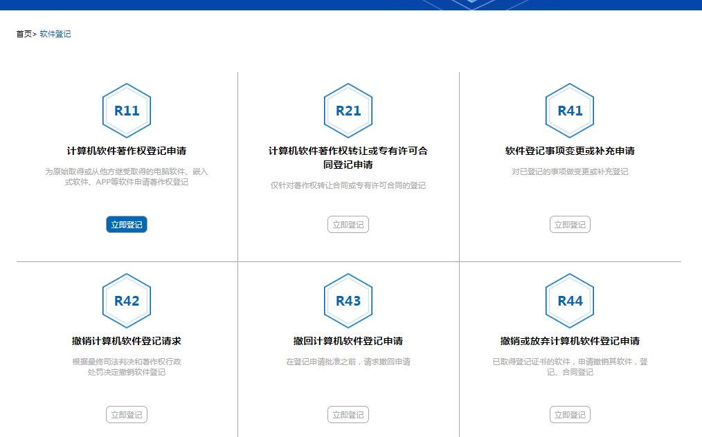The height and width of the screenshot is (437, 702).
Task: Click the R41 hexagon badge icon
Action: click(x=569, y=109)
